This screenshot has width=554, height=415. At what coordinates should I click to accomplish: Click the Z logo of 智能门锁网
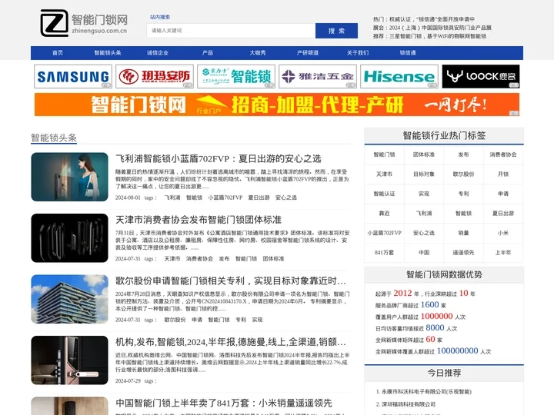tap(54, 23)
